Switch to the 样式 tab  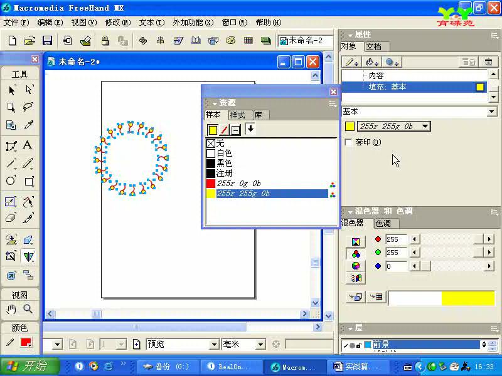click(237, 115)
